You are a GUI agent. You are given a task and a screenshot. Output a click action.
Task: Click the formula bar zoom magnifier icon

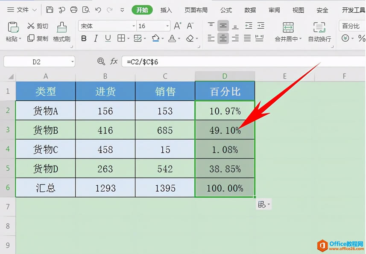101,61
